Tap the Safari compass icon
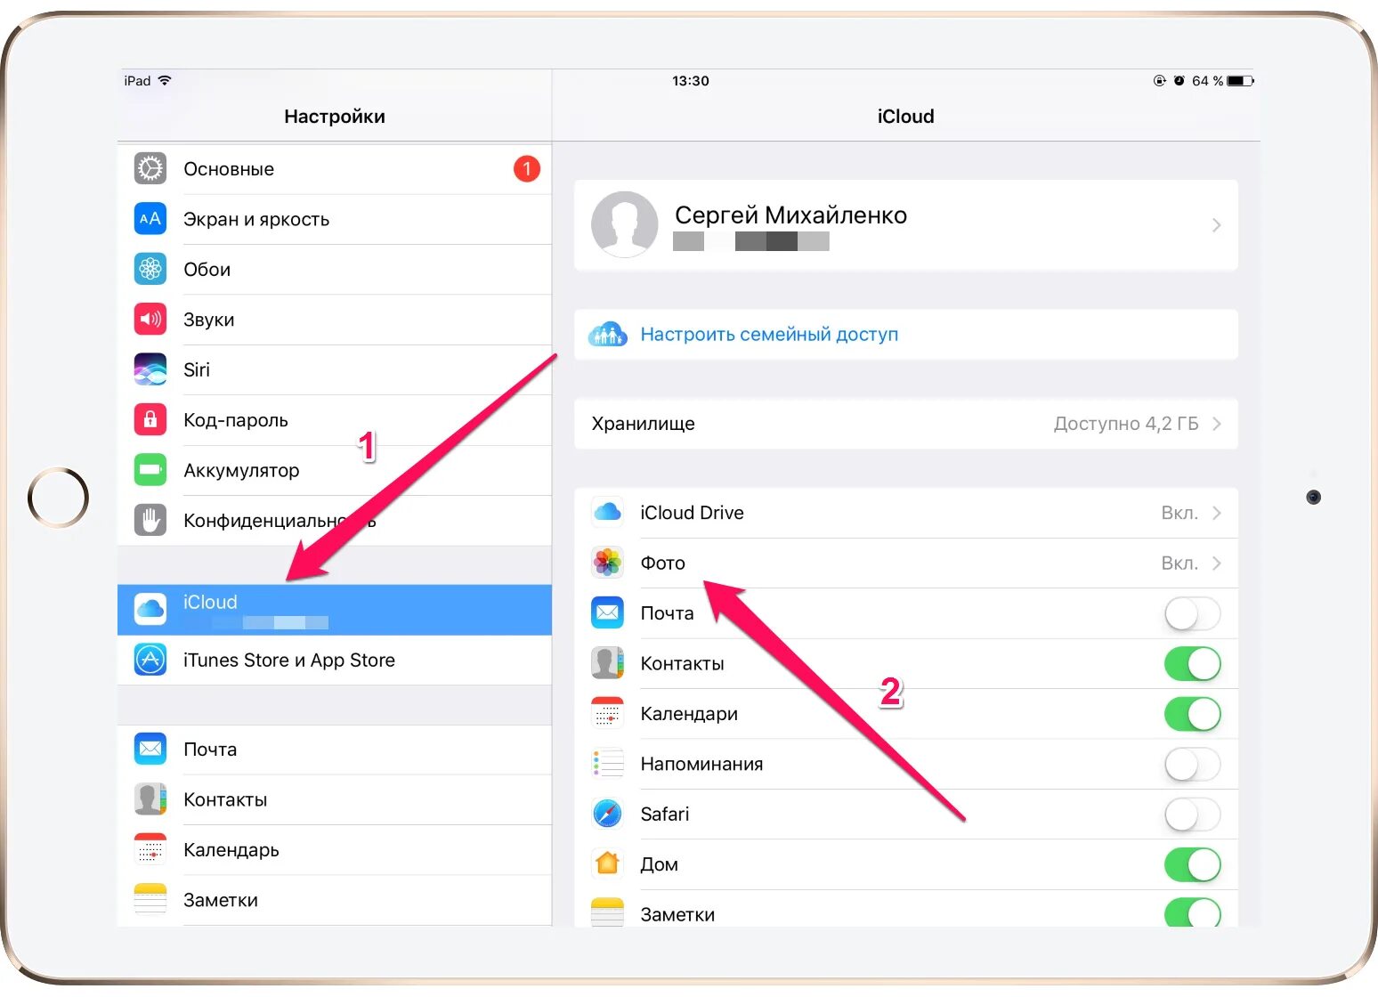1378x997 pixels. pos(607,814)
